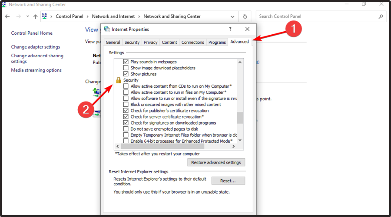391x217 pixels.
Task: Open Media streaming options link
Action: click(36, 70)
